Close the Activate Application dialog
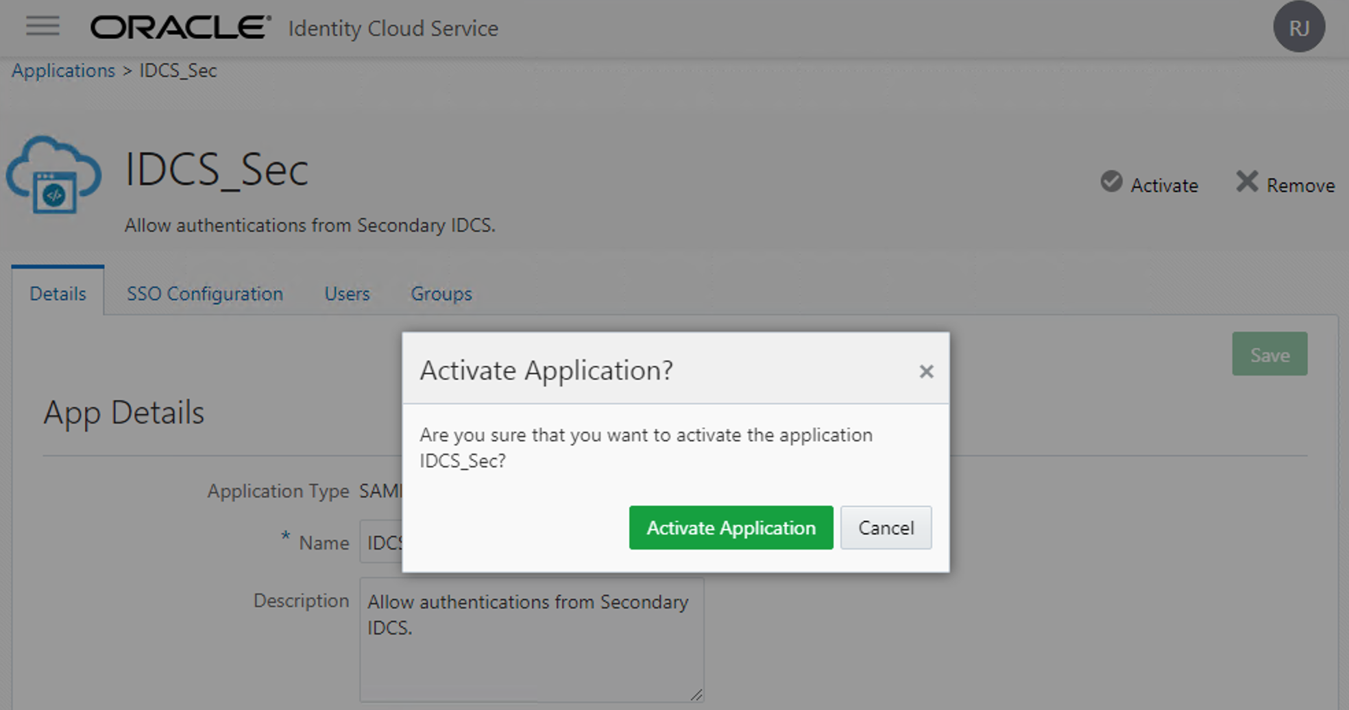 point(926,371)
